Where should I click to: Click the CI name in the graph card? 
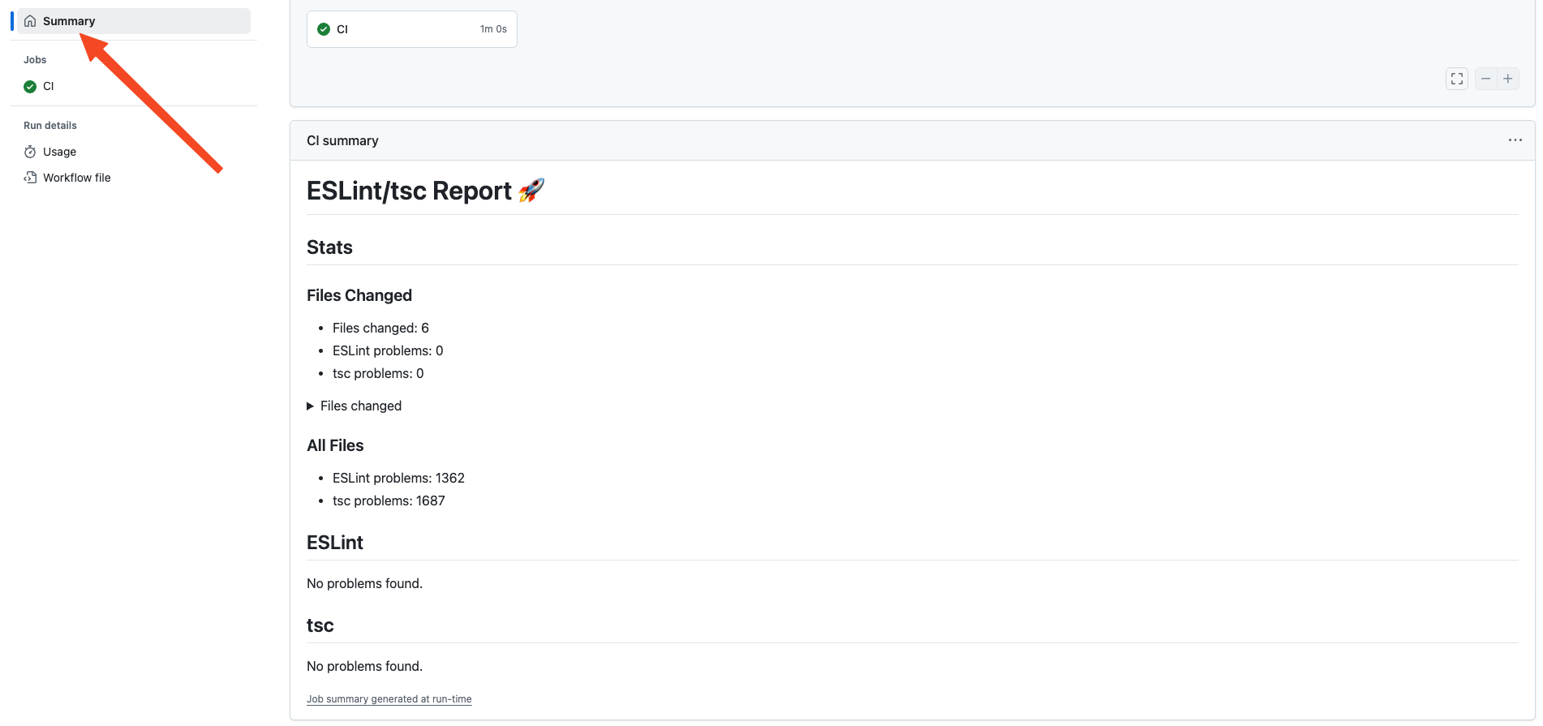342,29
